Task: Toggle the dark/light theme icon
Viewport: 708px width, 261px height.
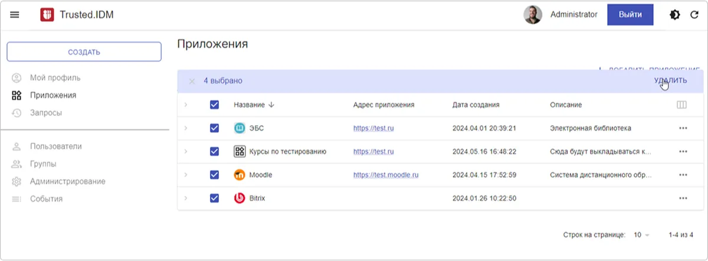Action: [x=674, y=15]
